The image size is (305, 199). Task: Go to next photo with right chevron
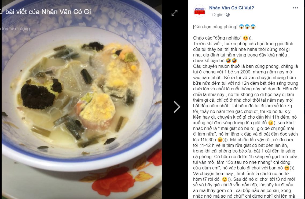pos(177,107)
